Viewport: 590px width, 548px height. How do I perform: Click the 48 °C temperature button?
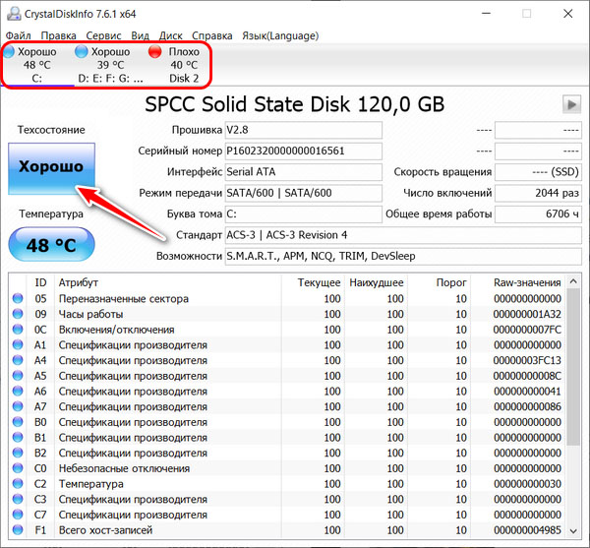click(51, 245)
